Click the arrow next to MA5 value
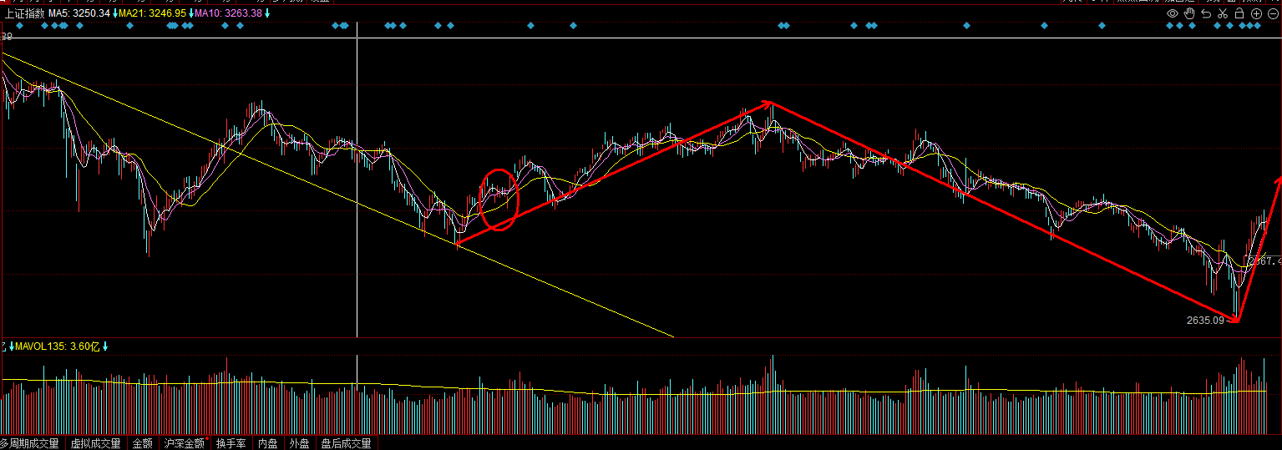This screenshot has width=1282, height=450. tap(115, 13)
